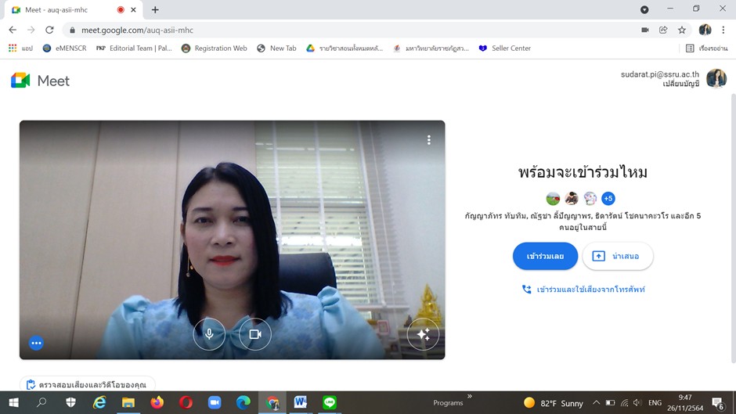Open a new browser tab

(155, 10)
